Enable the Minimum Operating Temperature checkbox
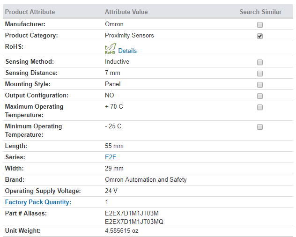296x237 pixels. [260, 127]
